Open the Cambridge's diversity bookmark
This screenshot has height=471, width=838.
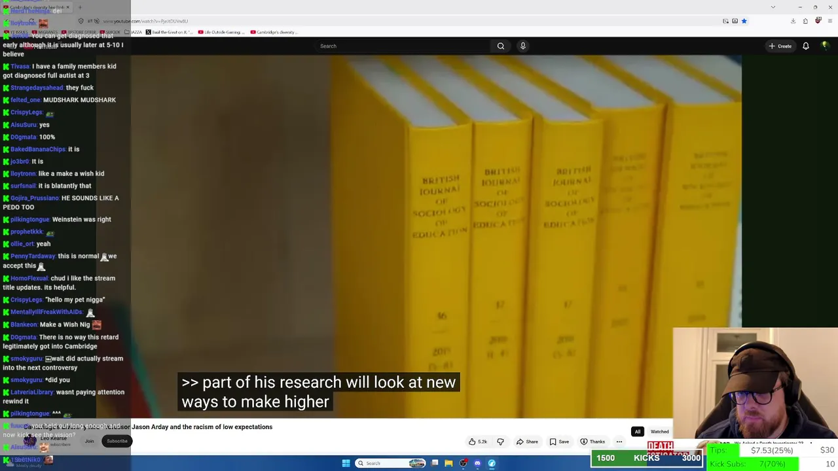(x=274, y=32)
